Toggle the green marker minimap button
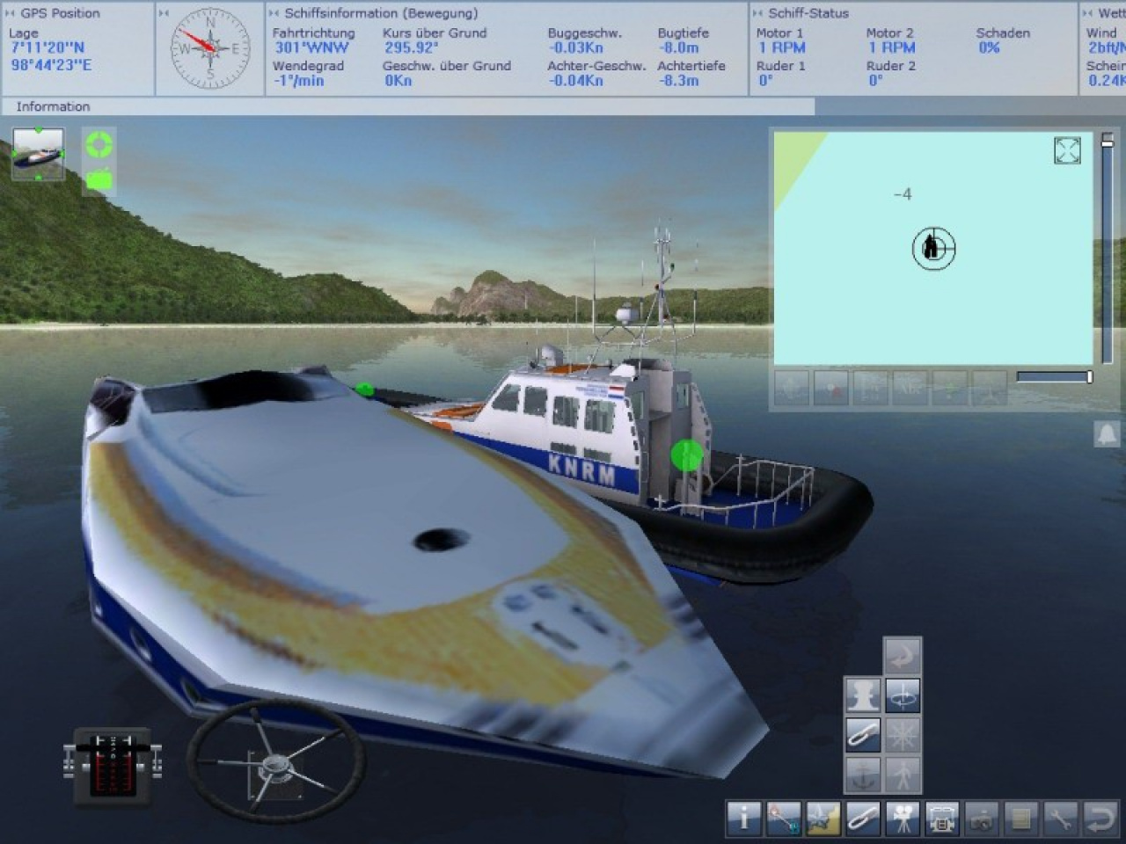1126x844 pixels. pyautogui.click(x=949, y=387)
